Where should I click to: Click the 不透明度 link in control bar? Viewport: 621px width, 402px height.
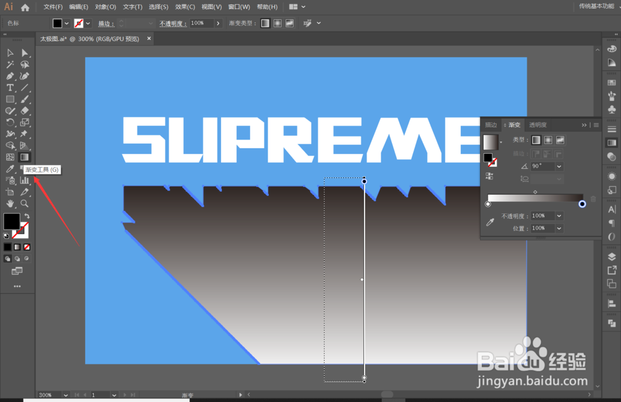coord(173,24)
